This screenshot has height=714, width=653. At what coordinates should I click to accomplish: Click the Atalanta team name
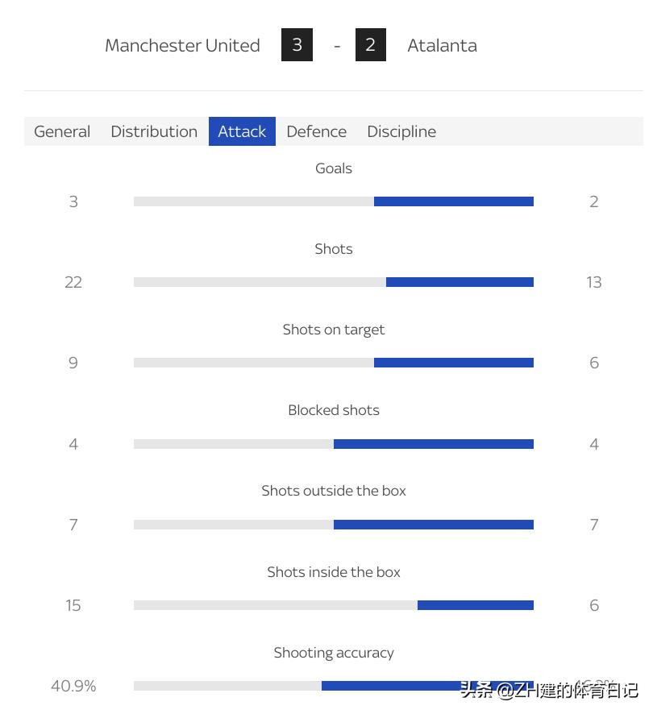442,45
